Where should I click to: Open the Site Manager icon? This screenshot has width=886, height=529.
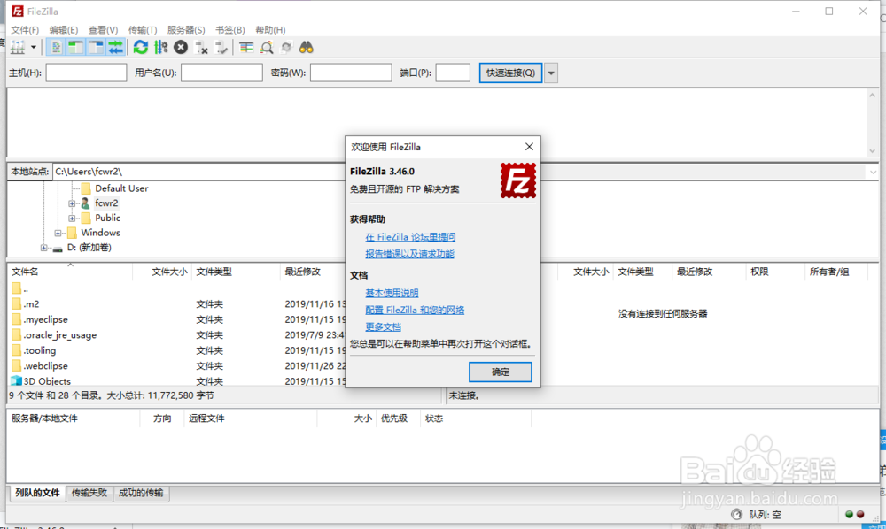[x=18, y=48]
